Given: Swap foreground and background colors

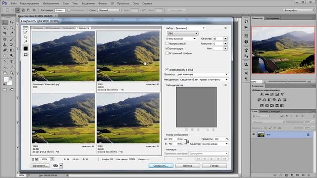Looking at the screenshot, I should pyautogui.click(x=11, y=78).
